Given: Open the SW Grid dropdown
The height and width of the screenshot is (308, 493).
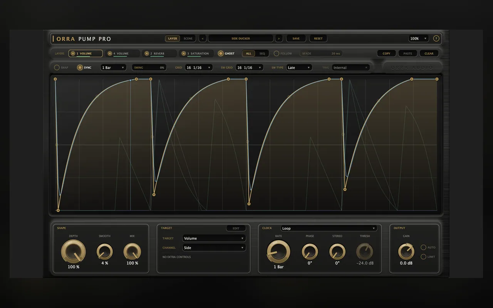Looking at the screenshot, I should (x=250, y=67).
